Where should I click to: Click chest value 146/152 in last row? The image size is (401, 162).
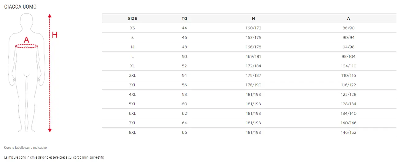[x=349, y=133]
